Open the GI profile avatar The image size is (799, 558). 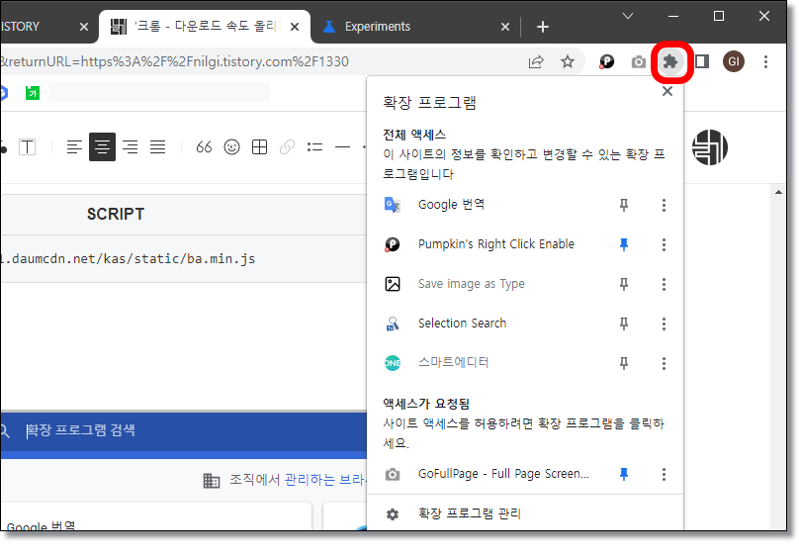pyautogui.click(x=734, y=61)
